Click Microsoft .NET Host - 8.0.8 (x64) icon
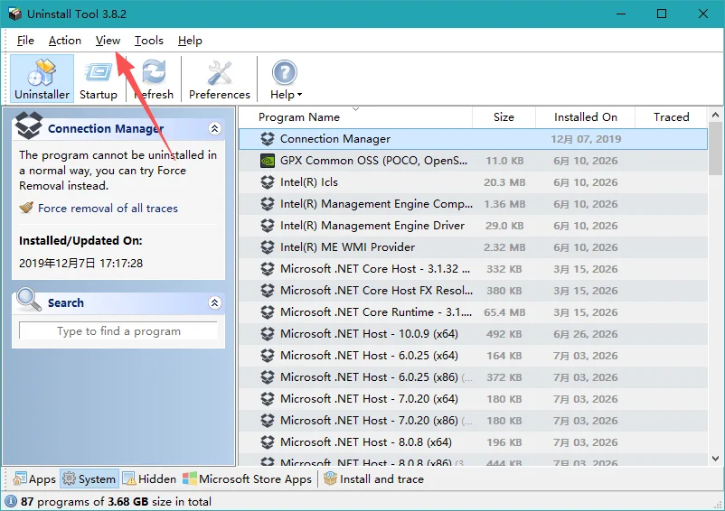 point(268,442)
